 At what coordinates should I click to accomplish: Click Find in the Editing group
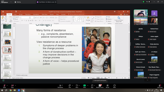(108, 17)
